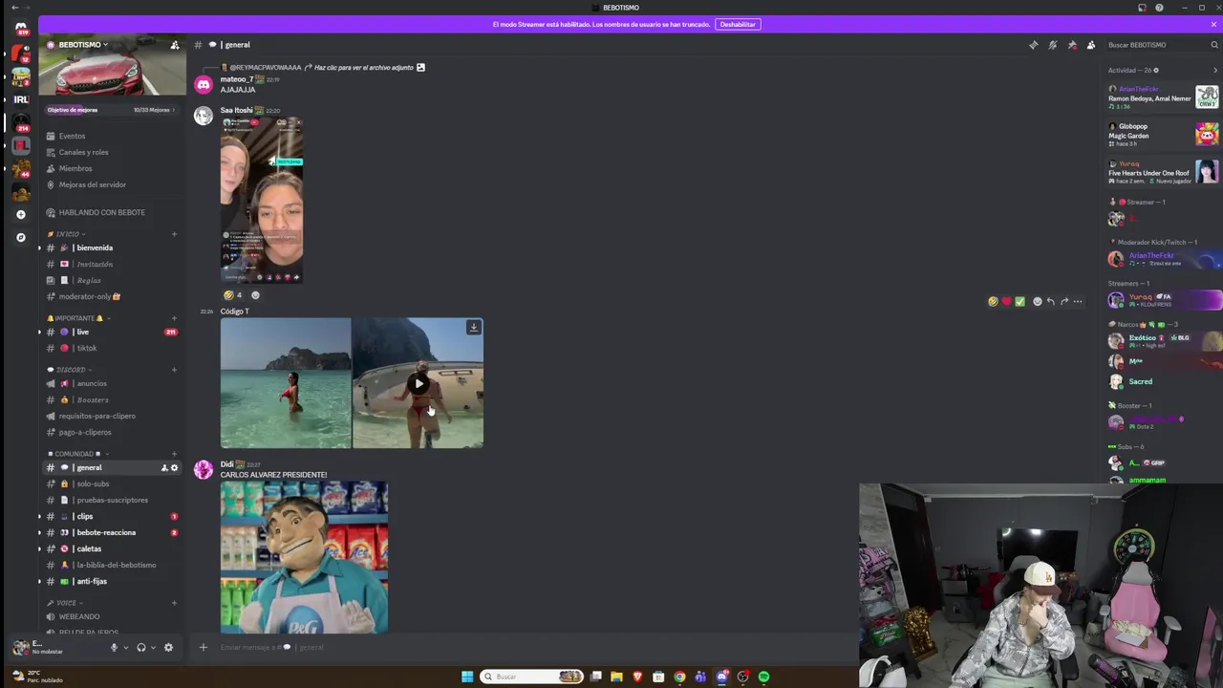Play the beach boat video
The image size is (1223, 688).
(x=418, y=383)
